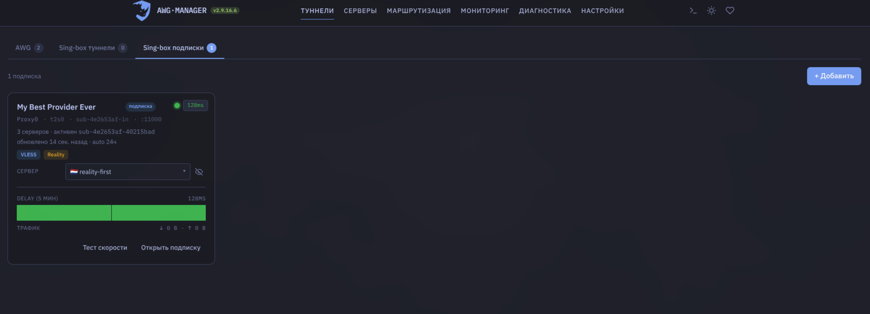Open the terminal console icon
This screenshot has width=870, height=314.
coord(693,11)
